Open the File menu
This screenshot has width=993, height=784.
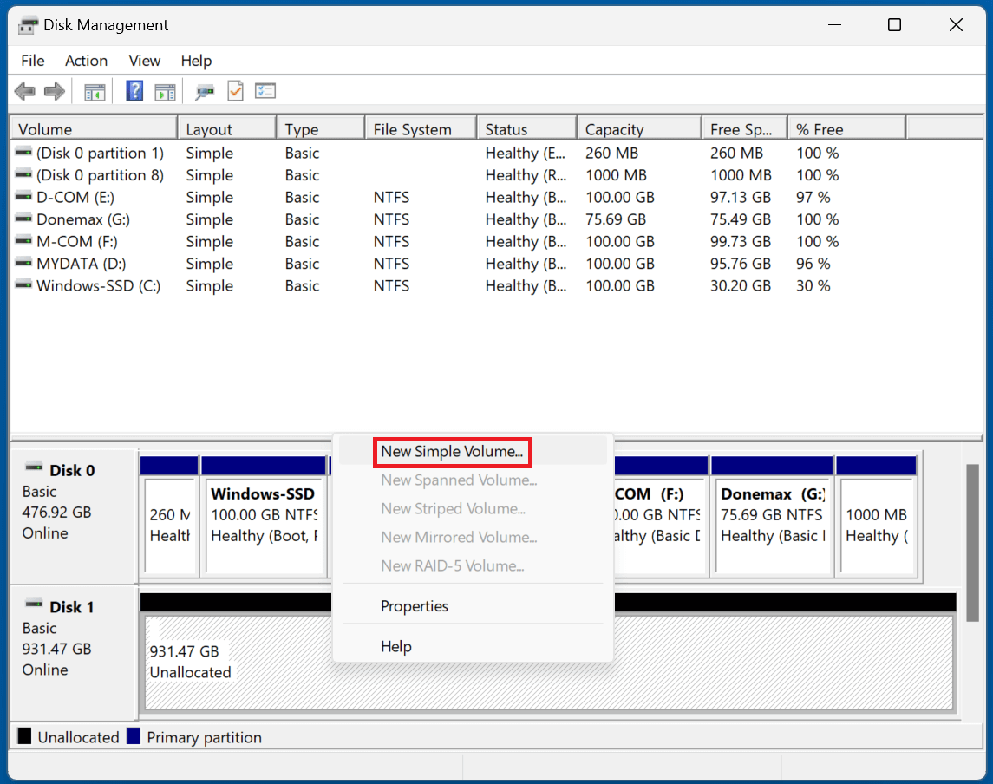point(32,61)
